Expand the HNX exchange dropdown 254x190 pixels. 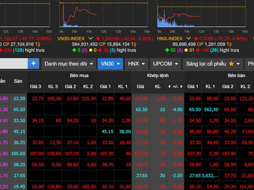click(136, 63)
